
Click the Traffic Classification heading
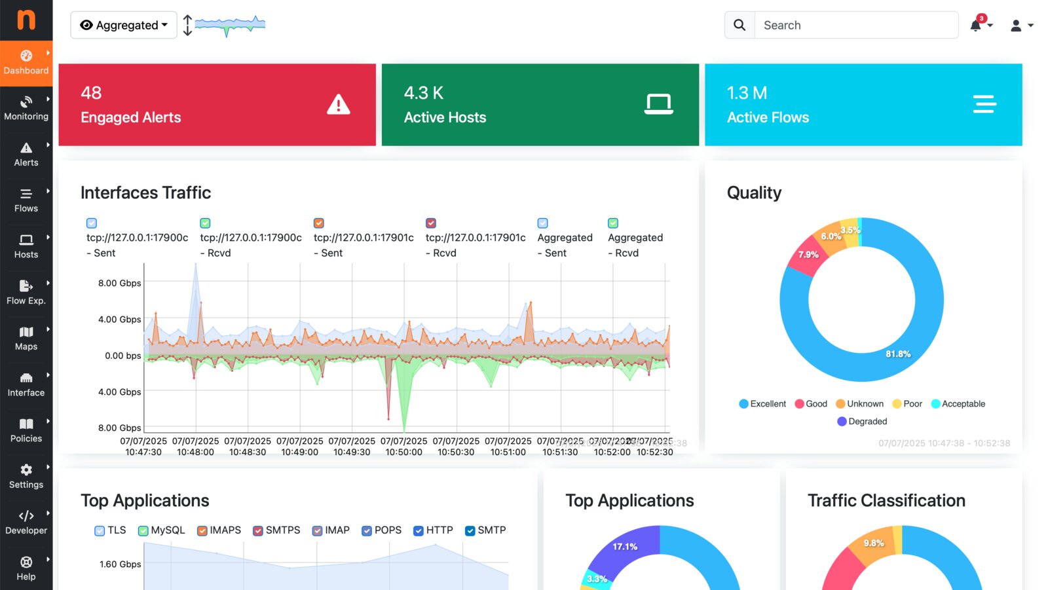click(x=887, y=500)
